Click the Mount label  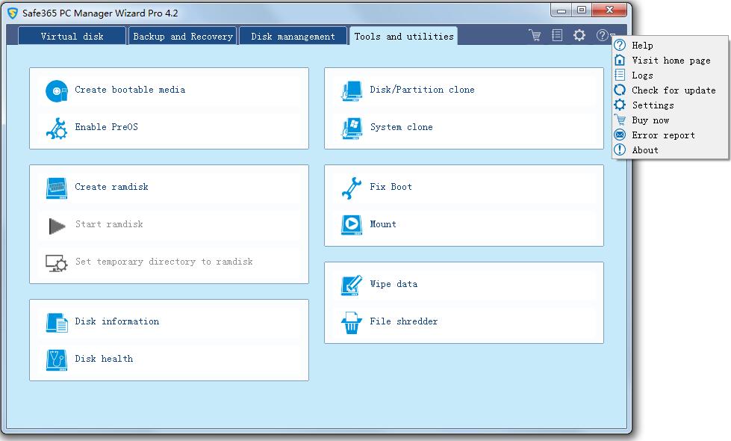coord(383,224)
